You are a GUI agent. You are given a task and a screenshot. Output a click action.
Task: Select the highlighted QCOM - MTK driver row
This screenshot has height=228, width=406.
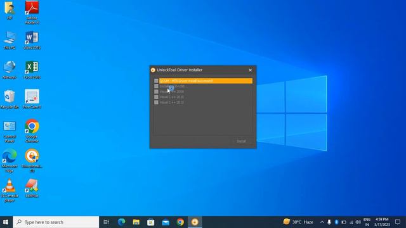(206, 81)
